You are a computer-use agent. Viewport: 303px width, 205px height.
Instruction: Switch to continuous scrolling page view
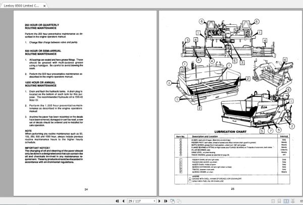tap(279, 201)
